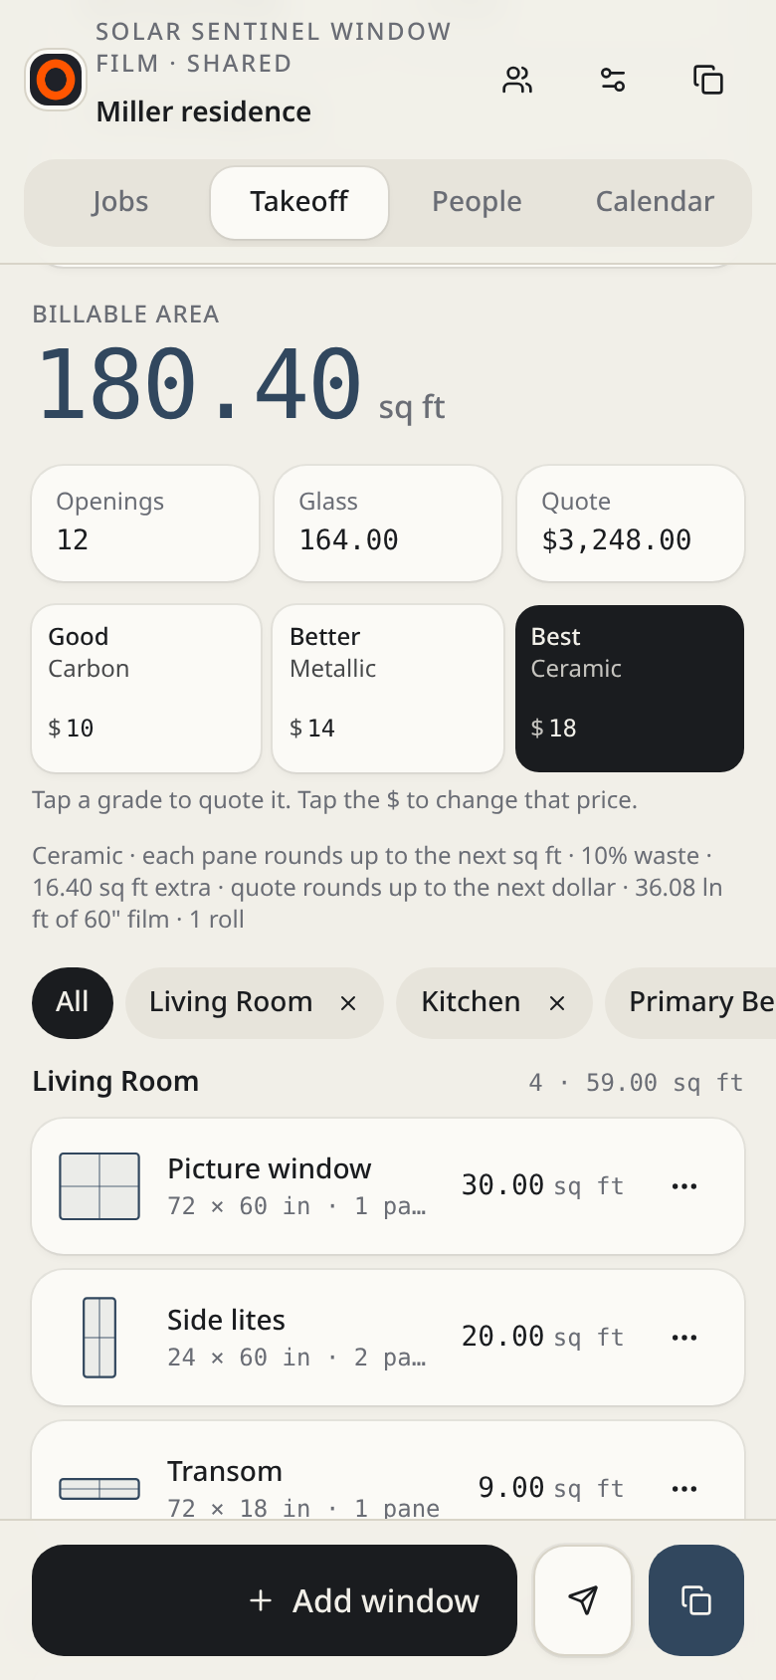Click the Add window button
Viewport: 776px width, 1680px height.
click(275, 1600)
